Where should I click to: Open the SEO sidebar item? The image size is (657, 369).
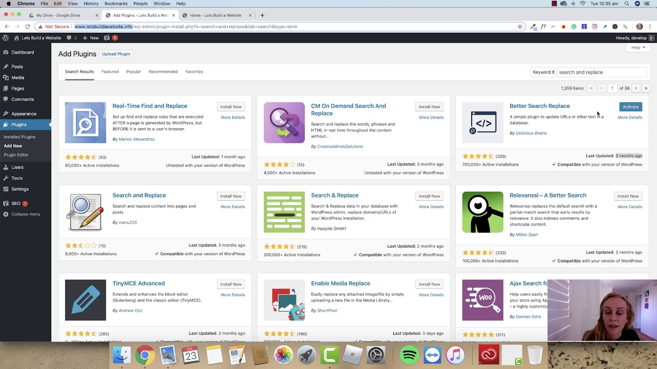(16, 203)
